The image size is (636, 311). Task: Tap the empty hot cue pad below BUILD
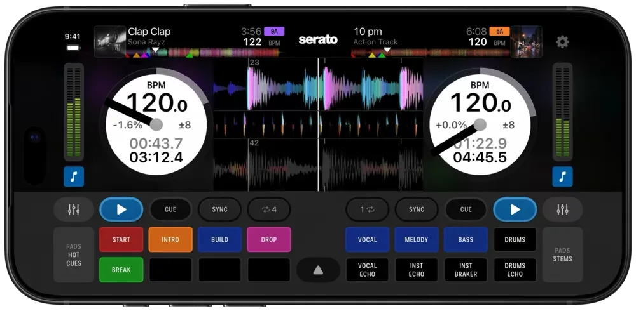pos(219,270)
